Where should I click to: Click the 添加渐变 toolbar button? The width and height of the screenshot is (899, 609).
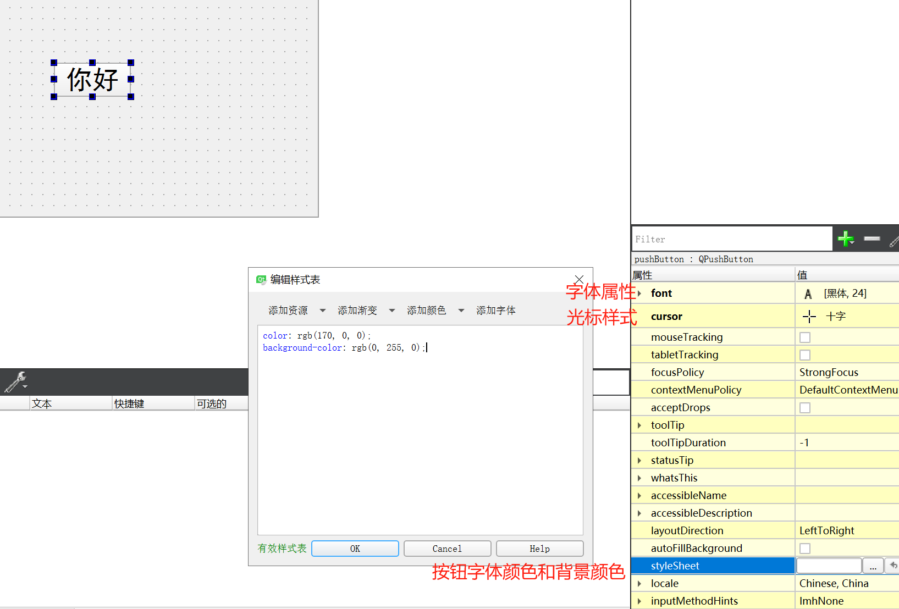point(357,311)
